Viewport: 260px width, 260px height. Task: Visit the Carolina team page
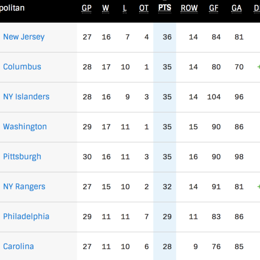coord(18,246)
